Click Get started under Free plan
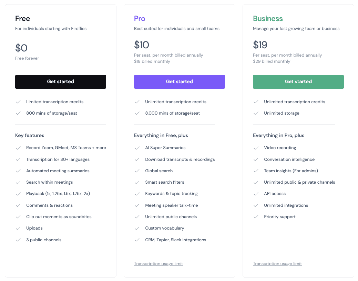Viewport: 358px width, 281px height. point(61,82)
